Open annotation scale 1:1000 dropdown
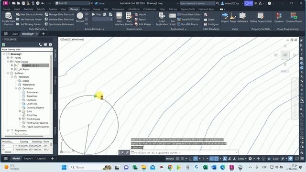 [242, 159]
